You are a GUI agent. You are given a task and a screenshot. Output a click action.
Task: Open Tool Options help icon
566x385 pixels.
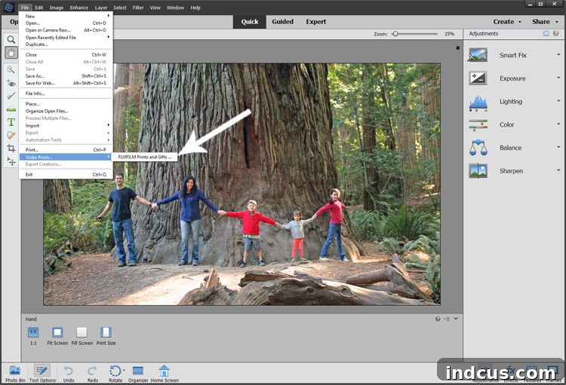pyautogui.click(x=438, y=319)
